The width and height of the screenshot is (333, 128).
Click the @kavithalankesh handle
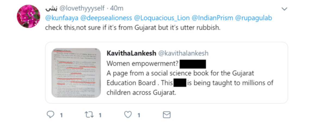tap(183, 53)
